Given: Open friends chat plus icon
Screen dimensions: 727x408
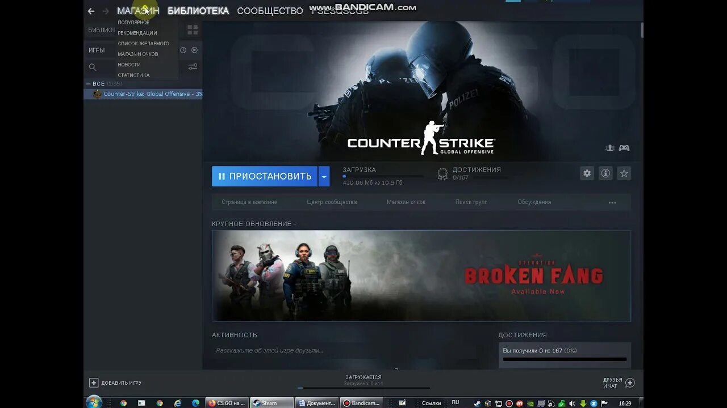Looking at the screenshot, I should [630, 382].
